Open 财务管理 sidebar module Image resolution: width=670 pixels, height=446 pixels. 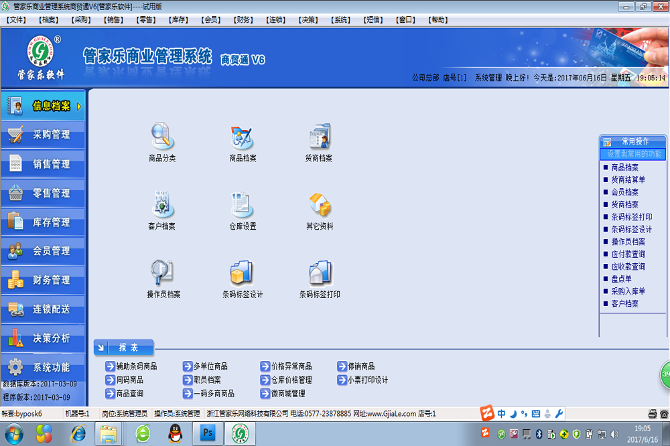click(x=43, y=280)
